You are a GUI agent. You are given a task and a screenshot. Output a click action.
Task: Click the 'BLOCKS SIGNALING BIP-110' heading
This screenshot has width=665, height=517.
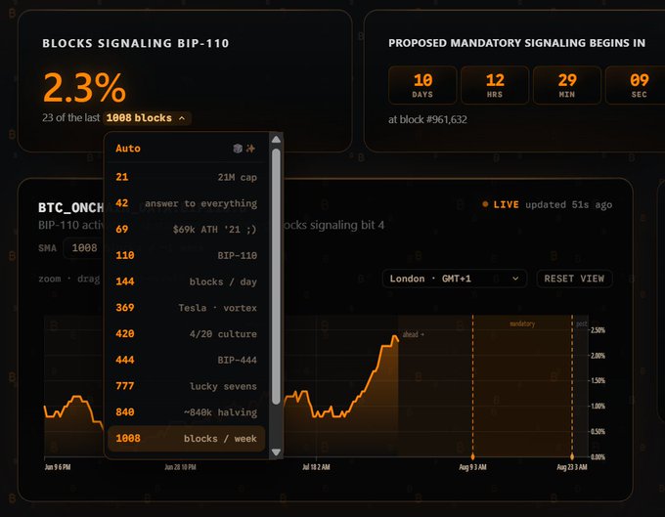[136, 43]
